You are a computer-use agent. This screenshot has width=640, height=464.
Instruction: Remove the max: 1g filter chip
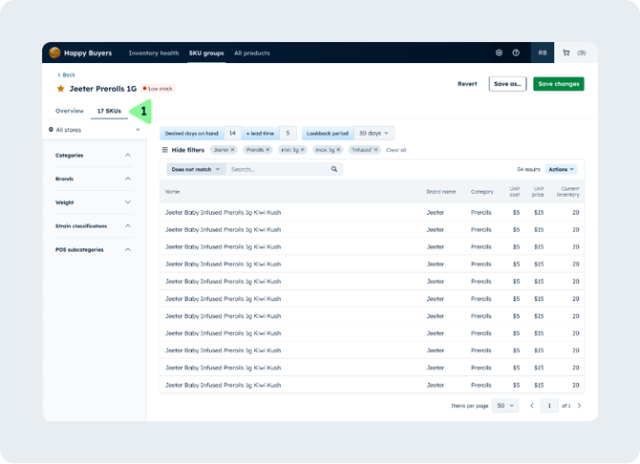tap(338, 150)
